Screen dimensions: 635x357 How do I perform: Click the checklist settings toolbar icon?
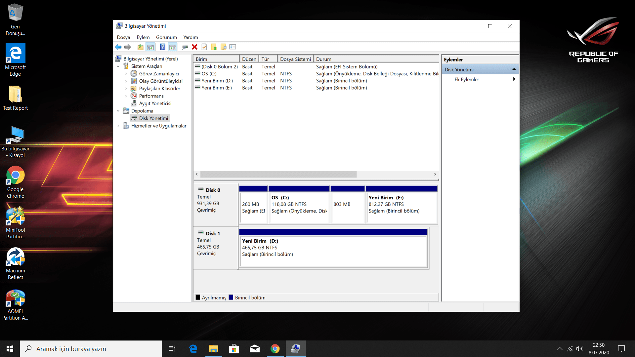[233, 47]
